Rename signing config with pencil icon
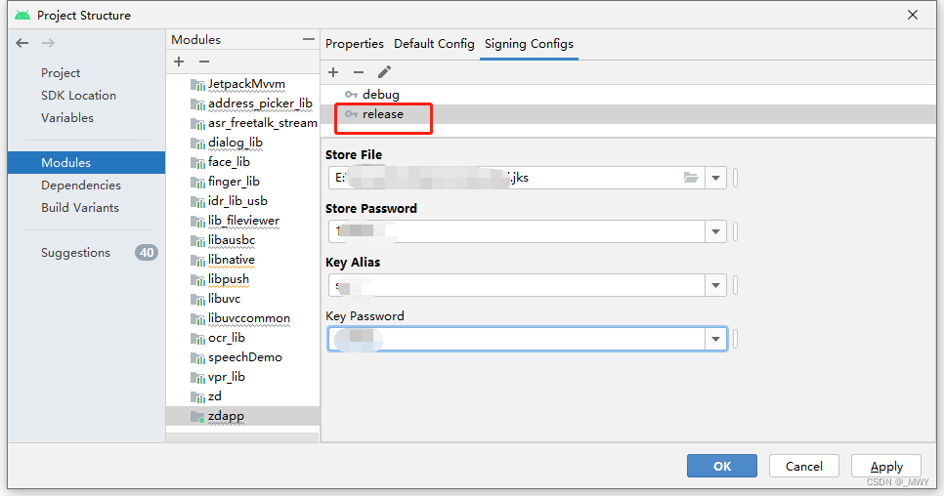The image size is (944, 496). click(384, 72)
